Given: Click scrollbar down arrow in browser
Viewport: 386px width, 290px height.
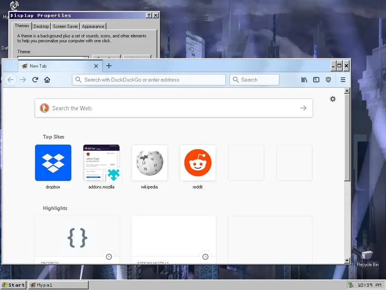Looking at the screenshot, I should [x=347, y=261].
